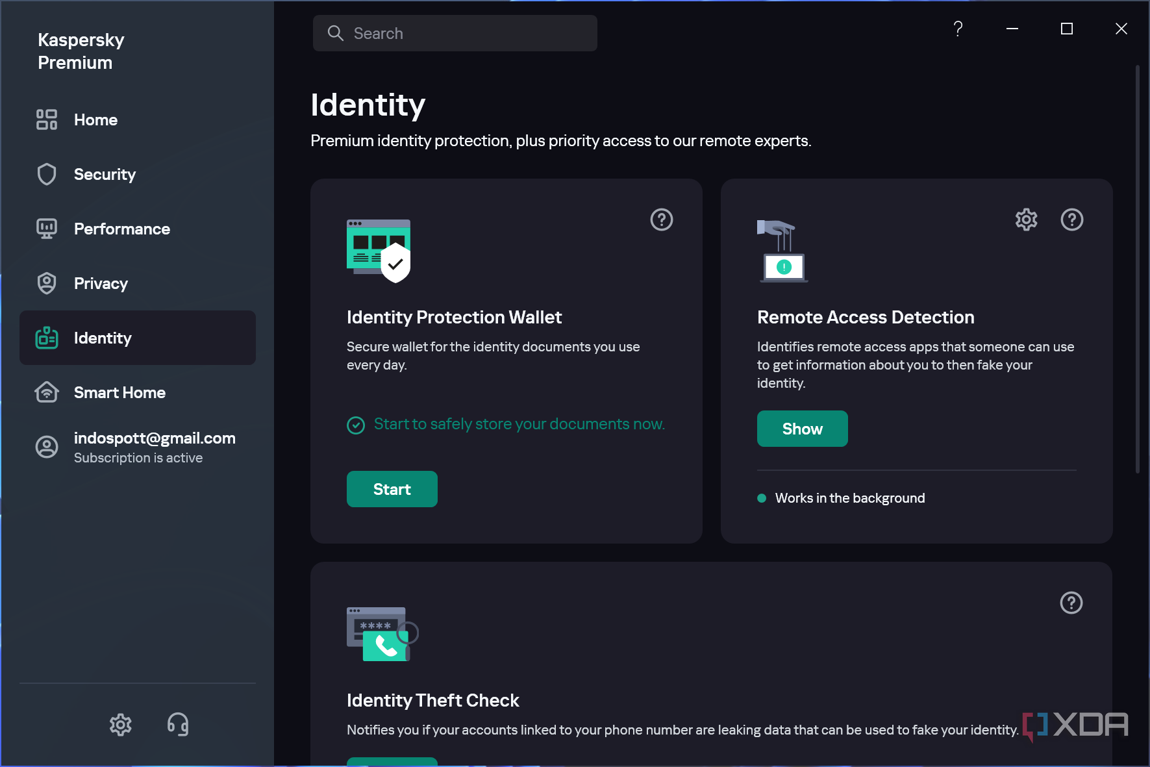Click the Identity Protection Wallet illustration
Screen dimensions: 1150x767
tap(379, 251)
